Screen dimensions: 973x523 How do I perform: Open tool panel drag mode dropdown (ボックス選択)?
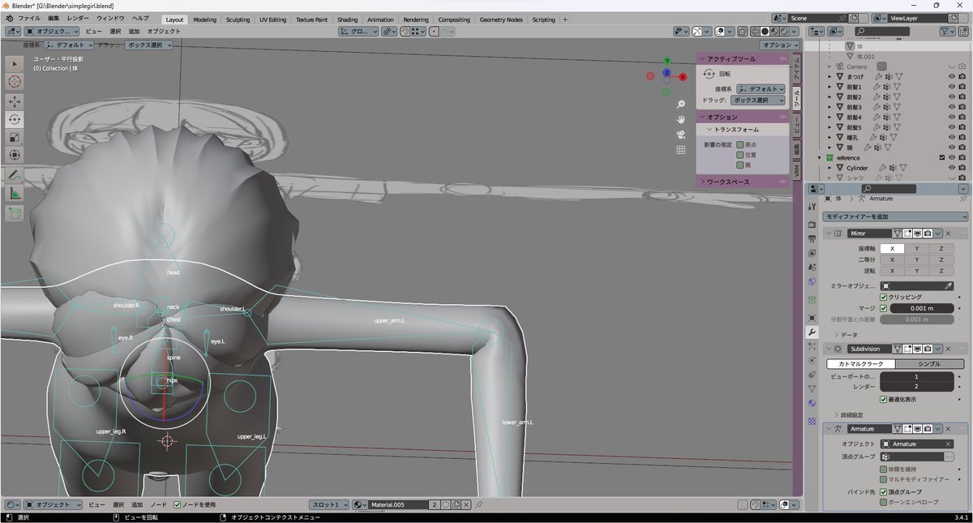757,101
